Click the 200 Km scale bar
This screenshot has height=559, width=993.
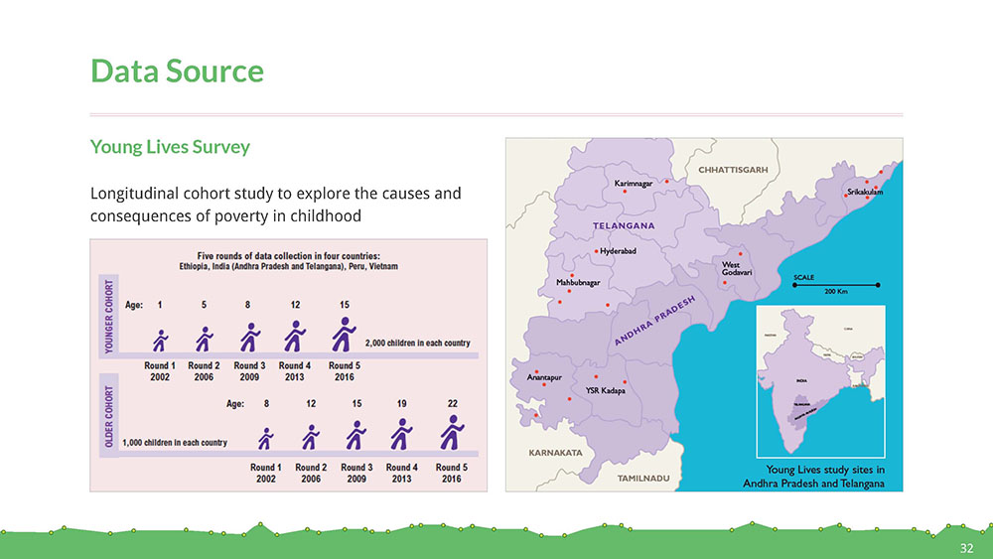coord(836,286)
